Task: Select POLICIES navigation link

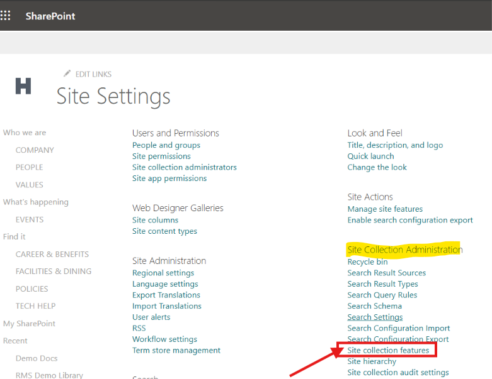Action: [x=31, y=289]
